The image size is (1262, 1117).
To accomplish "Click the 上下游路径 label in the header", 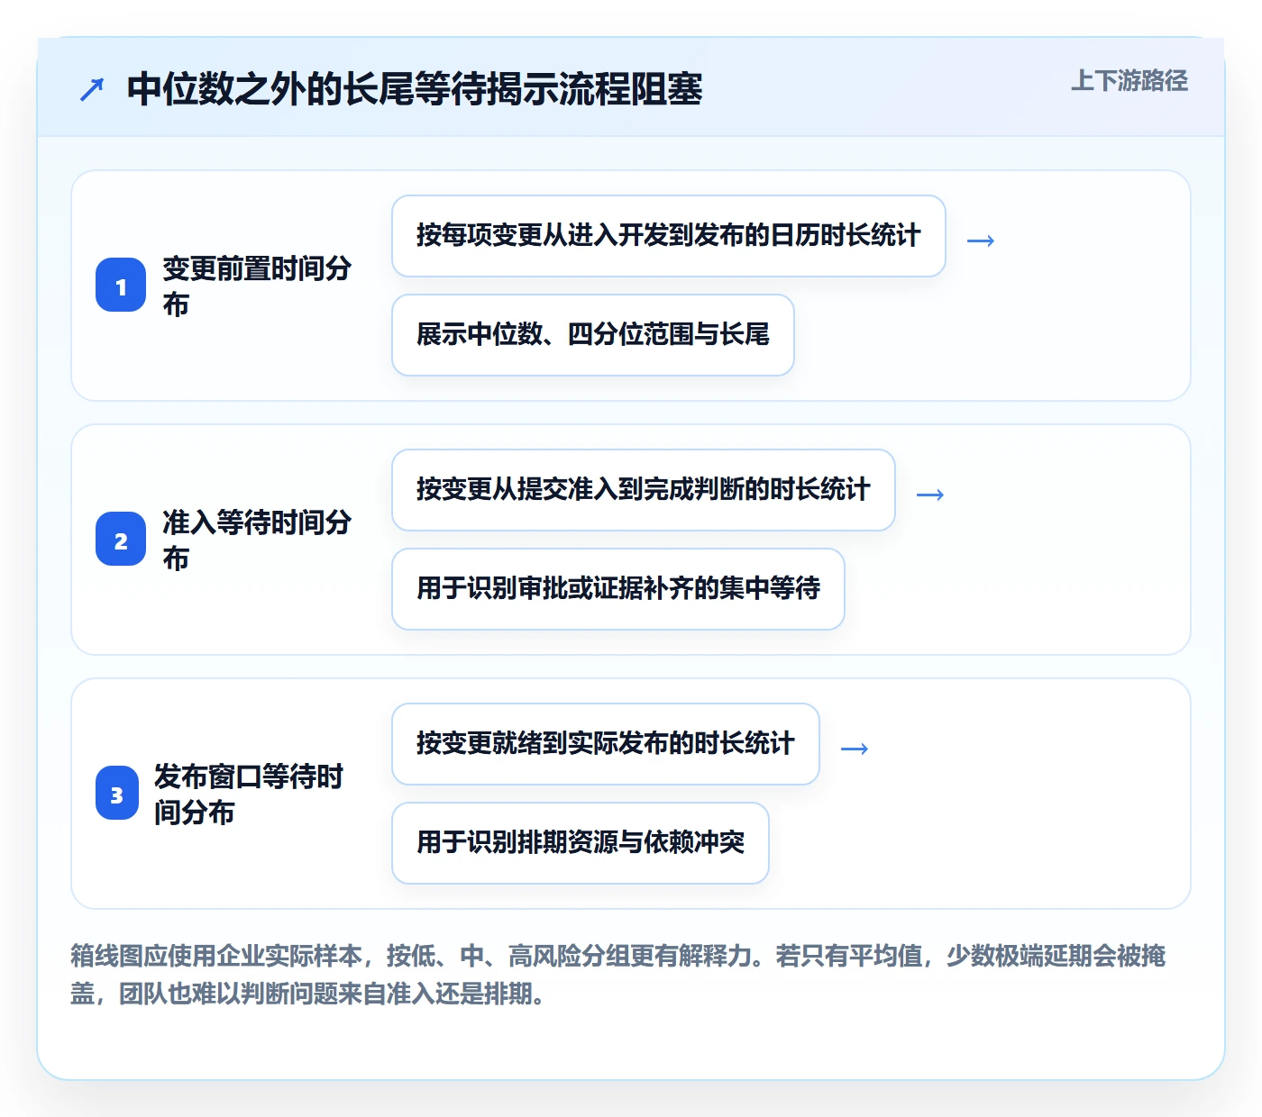I will [1129, 81].
